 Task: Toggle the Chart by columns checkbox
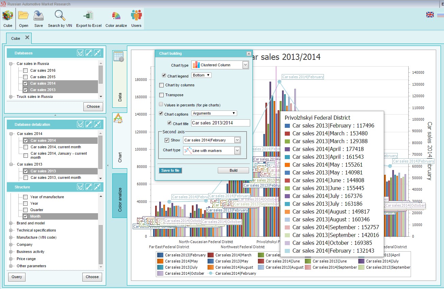[x=162, y=85]
